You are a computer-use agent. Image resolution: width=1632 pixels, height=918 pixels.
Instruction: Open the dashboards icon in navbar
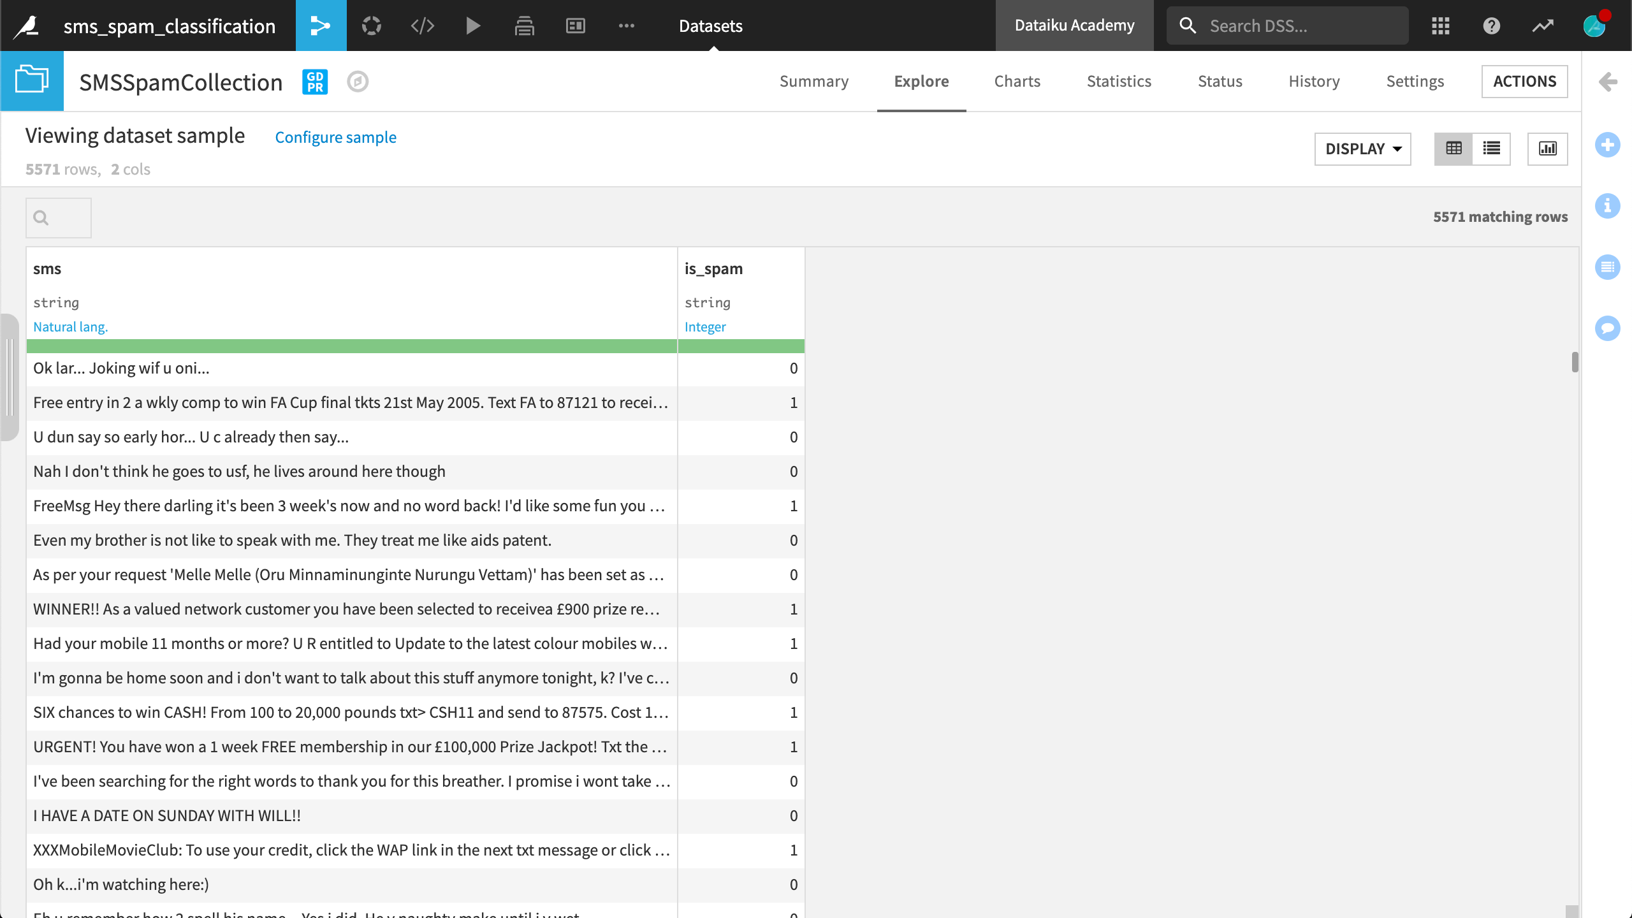tap(575, 25)
